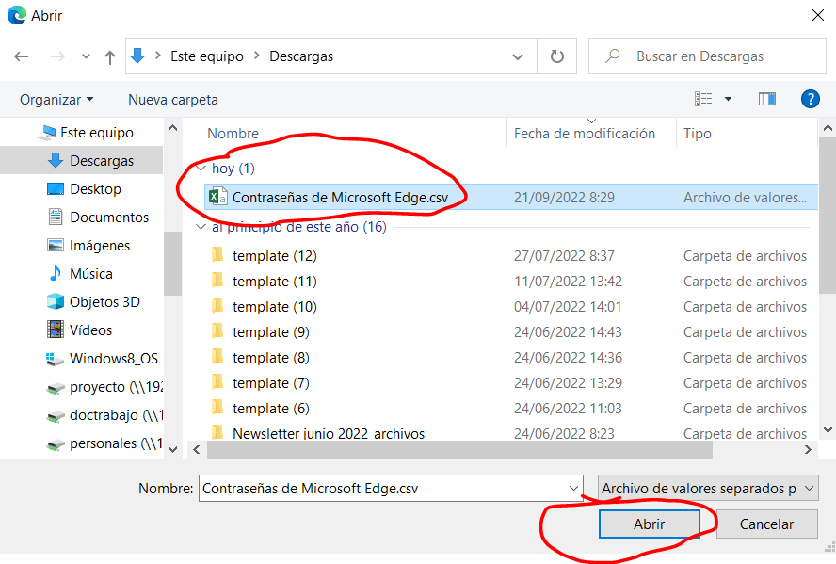Screen dimensions: 836x564
Task: Open 'Objetos 3D' in the sidebar
Action: (104, 301)
